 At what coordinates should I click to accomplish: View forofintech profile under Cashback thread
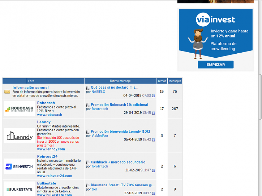click(100, 166)
